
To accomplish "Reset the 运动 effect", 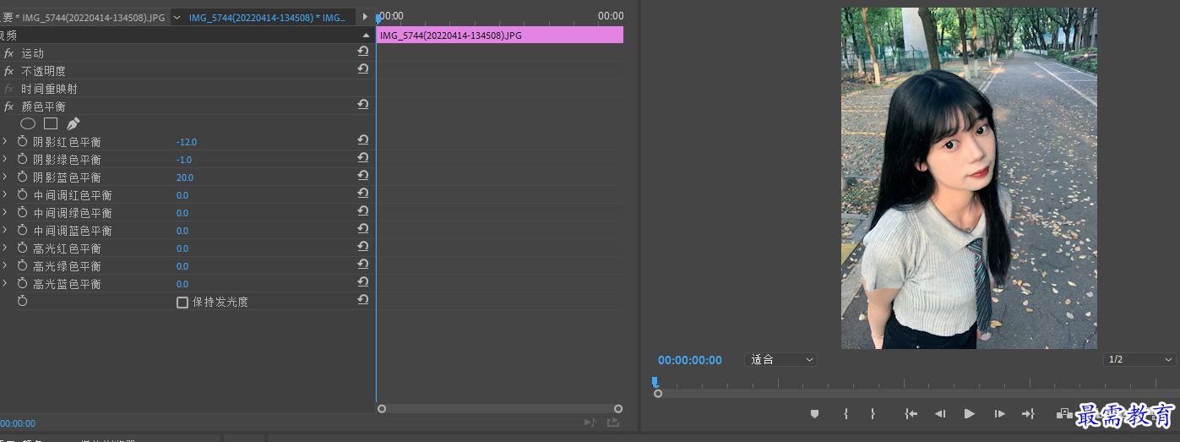I will (362, 52).
